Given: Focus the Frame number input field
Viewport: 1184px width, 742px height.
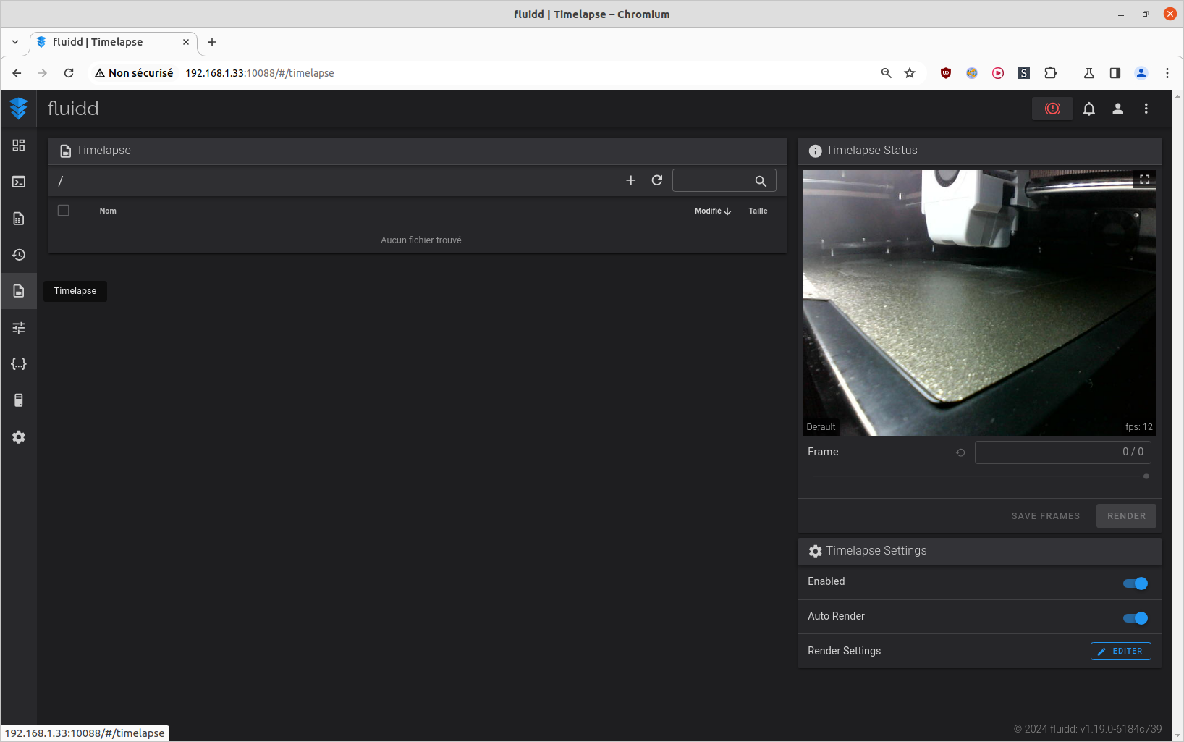Looking at the screenshot, I should click(1062, 452).
